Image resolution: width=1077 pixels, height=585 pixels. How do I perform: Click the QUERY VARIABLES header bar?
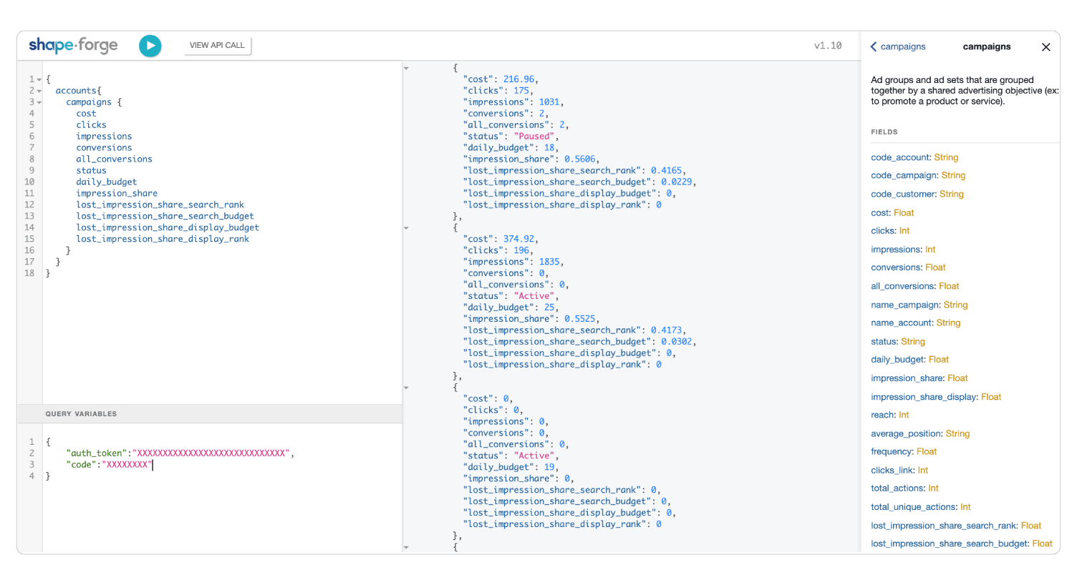click(x=210, y=413)
